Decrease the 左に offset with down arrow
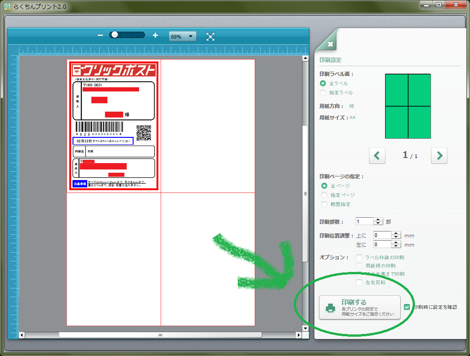 pyautogui.click(x=396, y=246)
